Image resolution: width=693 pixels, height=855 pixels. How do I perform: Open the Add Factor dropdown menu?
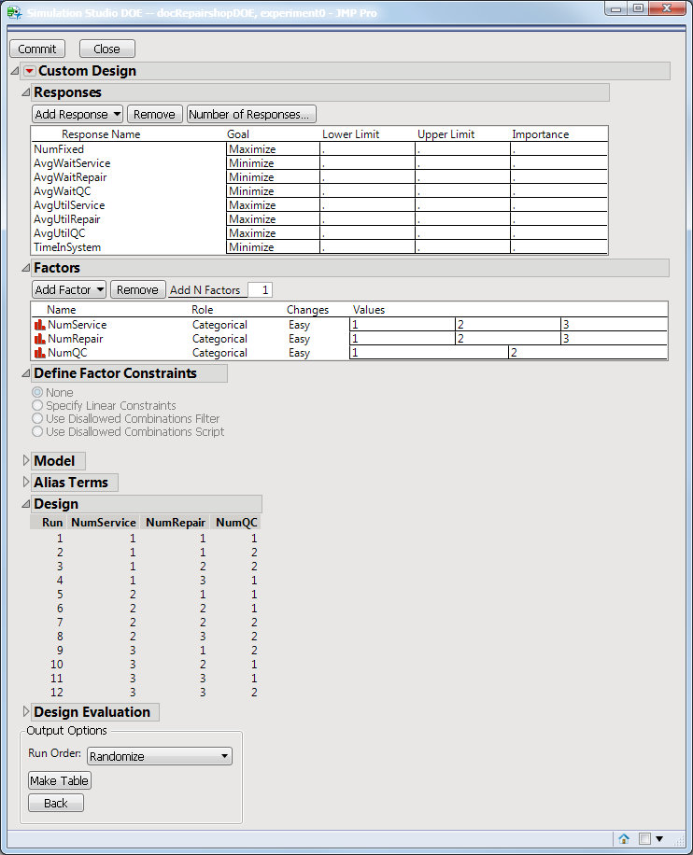tap(69, 289)
